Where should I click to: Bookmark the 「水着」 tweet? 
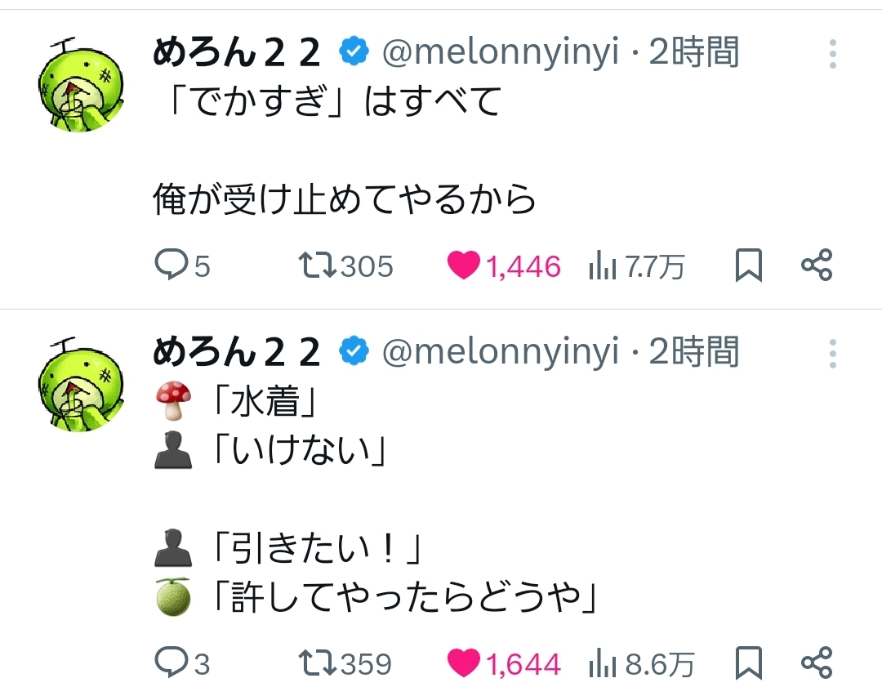click(749, 663)
